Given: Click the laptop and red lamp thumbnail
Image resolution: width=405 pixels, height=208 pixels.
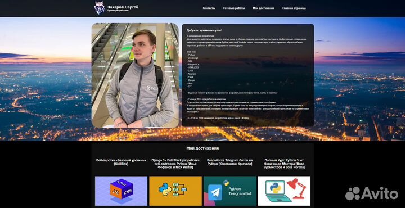Looking at the screenshot, I should tap(284, 191).
